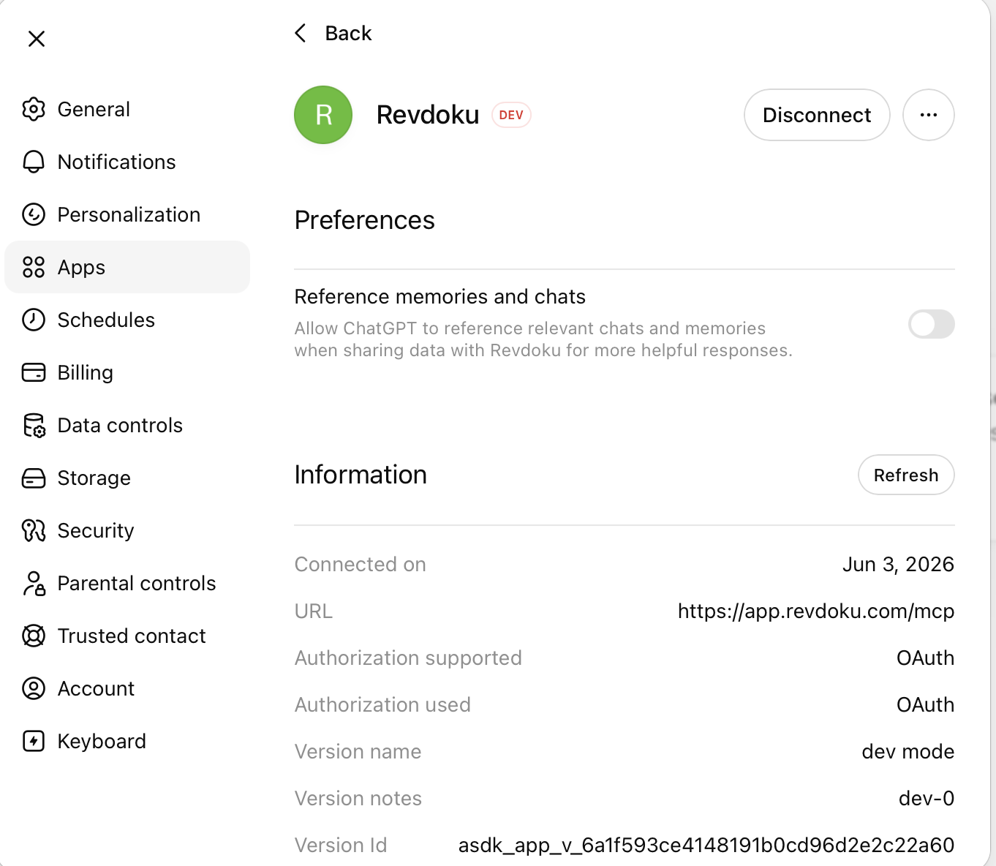Viewport: 996px width, 866px height.
Task: Select the Apps settings section
Action: [x=127, y=267]
